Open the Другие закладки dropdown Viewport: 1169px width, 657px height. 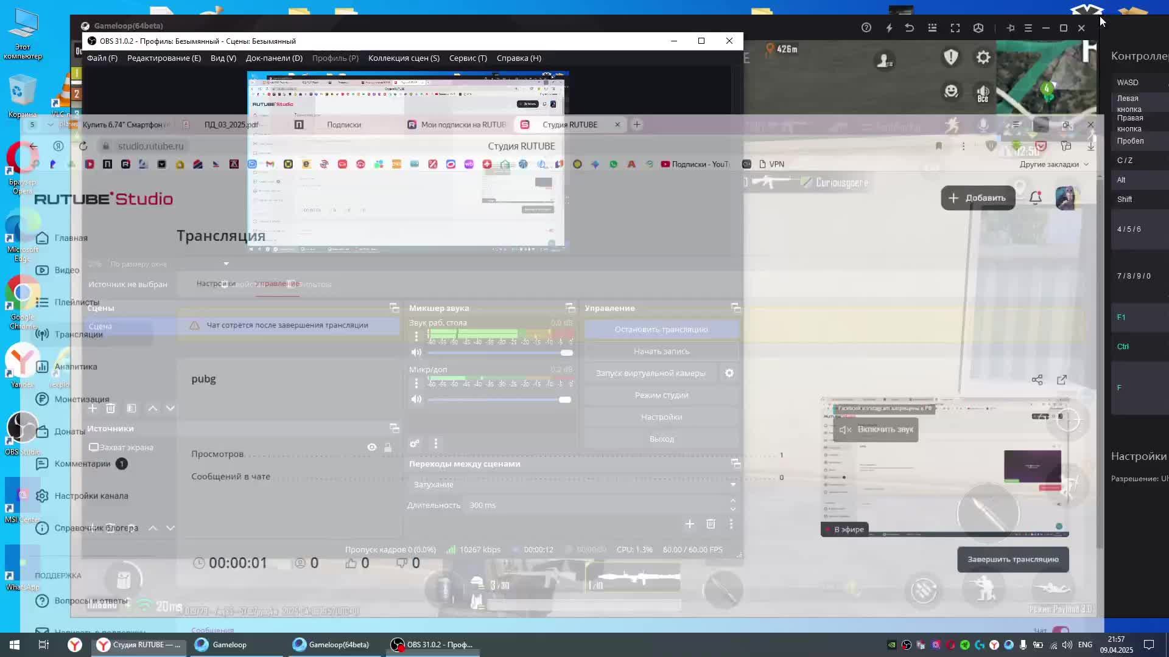click(x=1053, y=164)
